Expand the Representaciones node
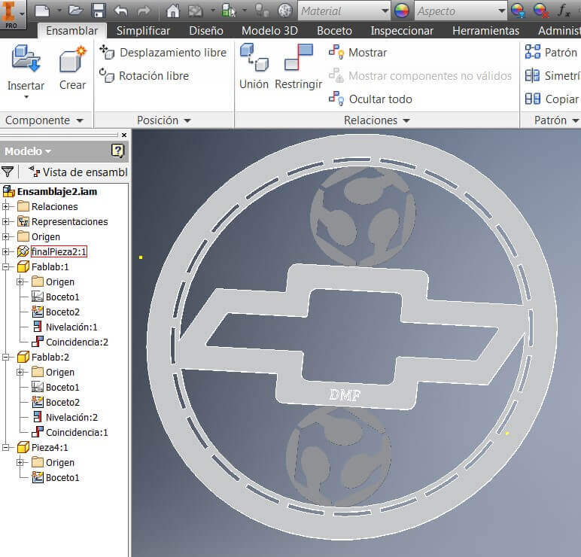581x557 pixels. [x=5, y=221]
